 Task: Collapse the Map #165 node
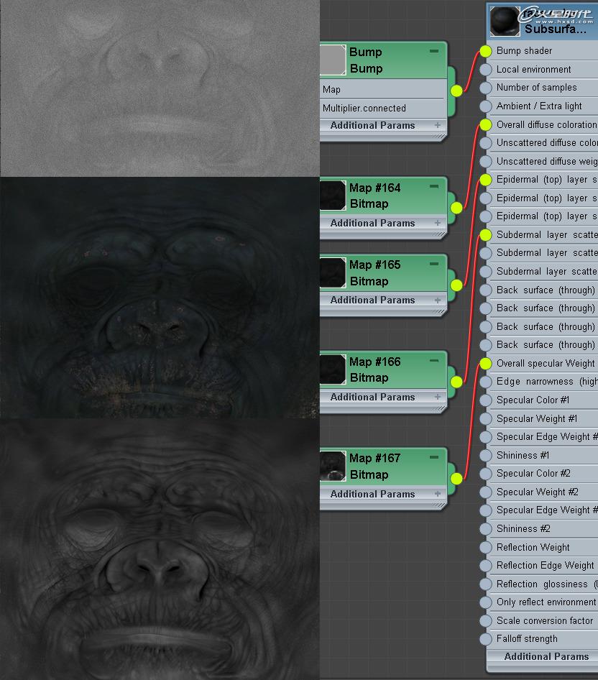click(434, 264)
